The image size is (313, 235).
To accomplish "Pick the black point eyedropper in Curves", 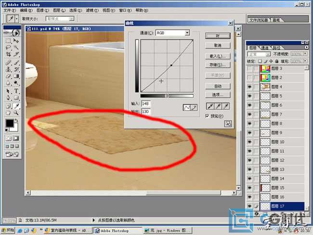I will click(x=210, y=106).
